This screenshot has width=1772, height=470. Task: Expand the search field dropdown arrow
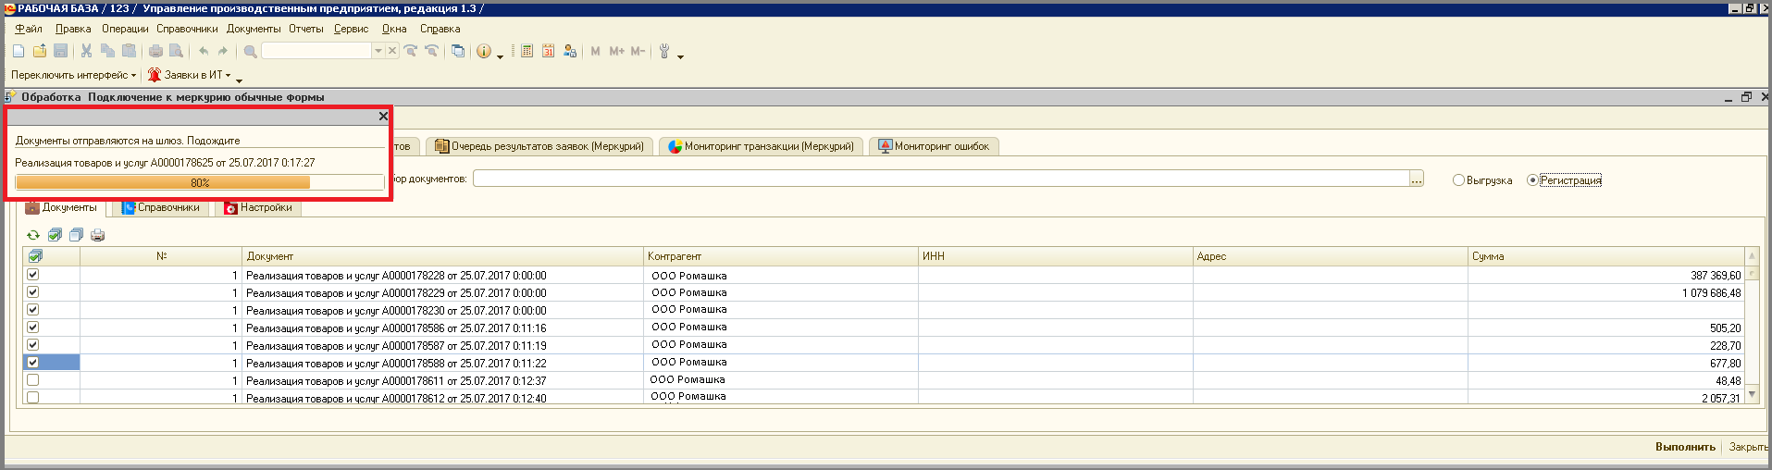tap(378, 51)
